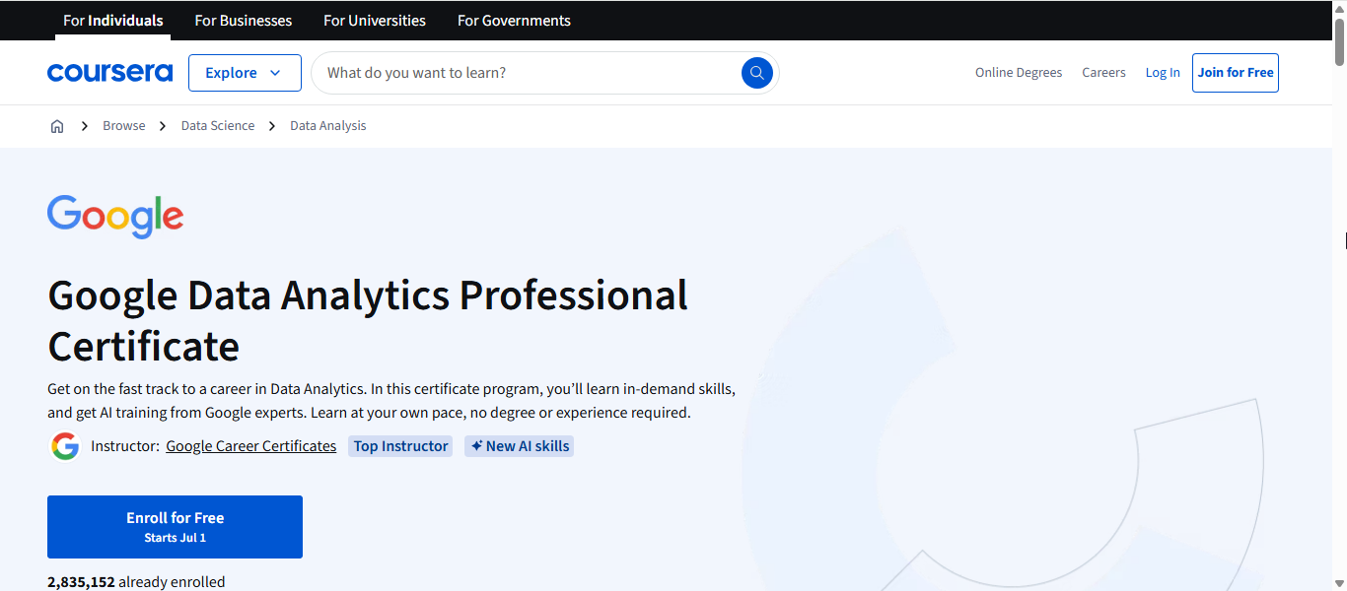Open the Explore dropdown
The height and width of the screenshot is (591, 1347).
[245, 73]
